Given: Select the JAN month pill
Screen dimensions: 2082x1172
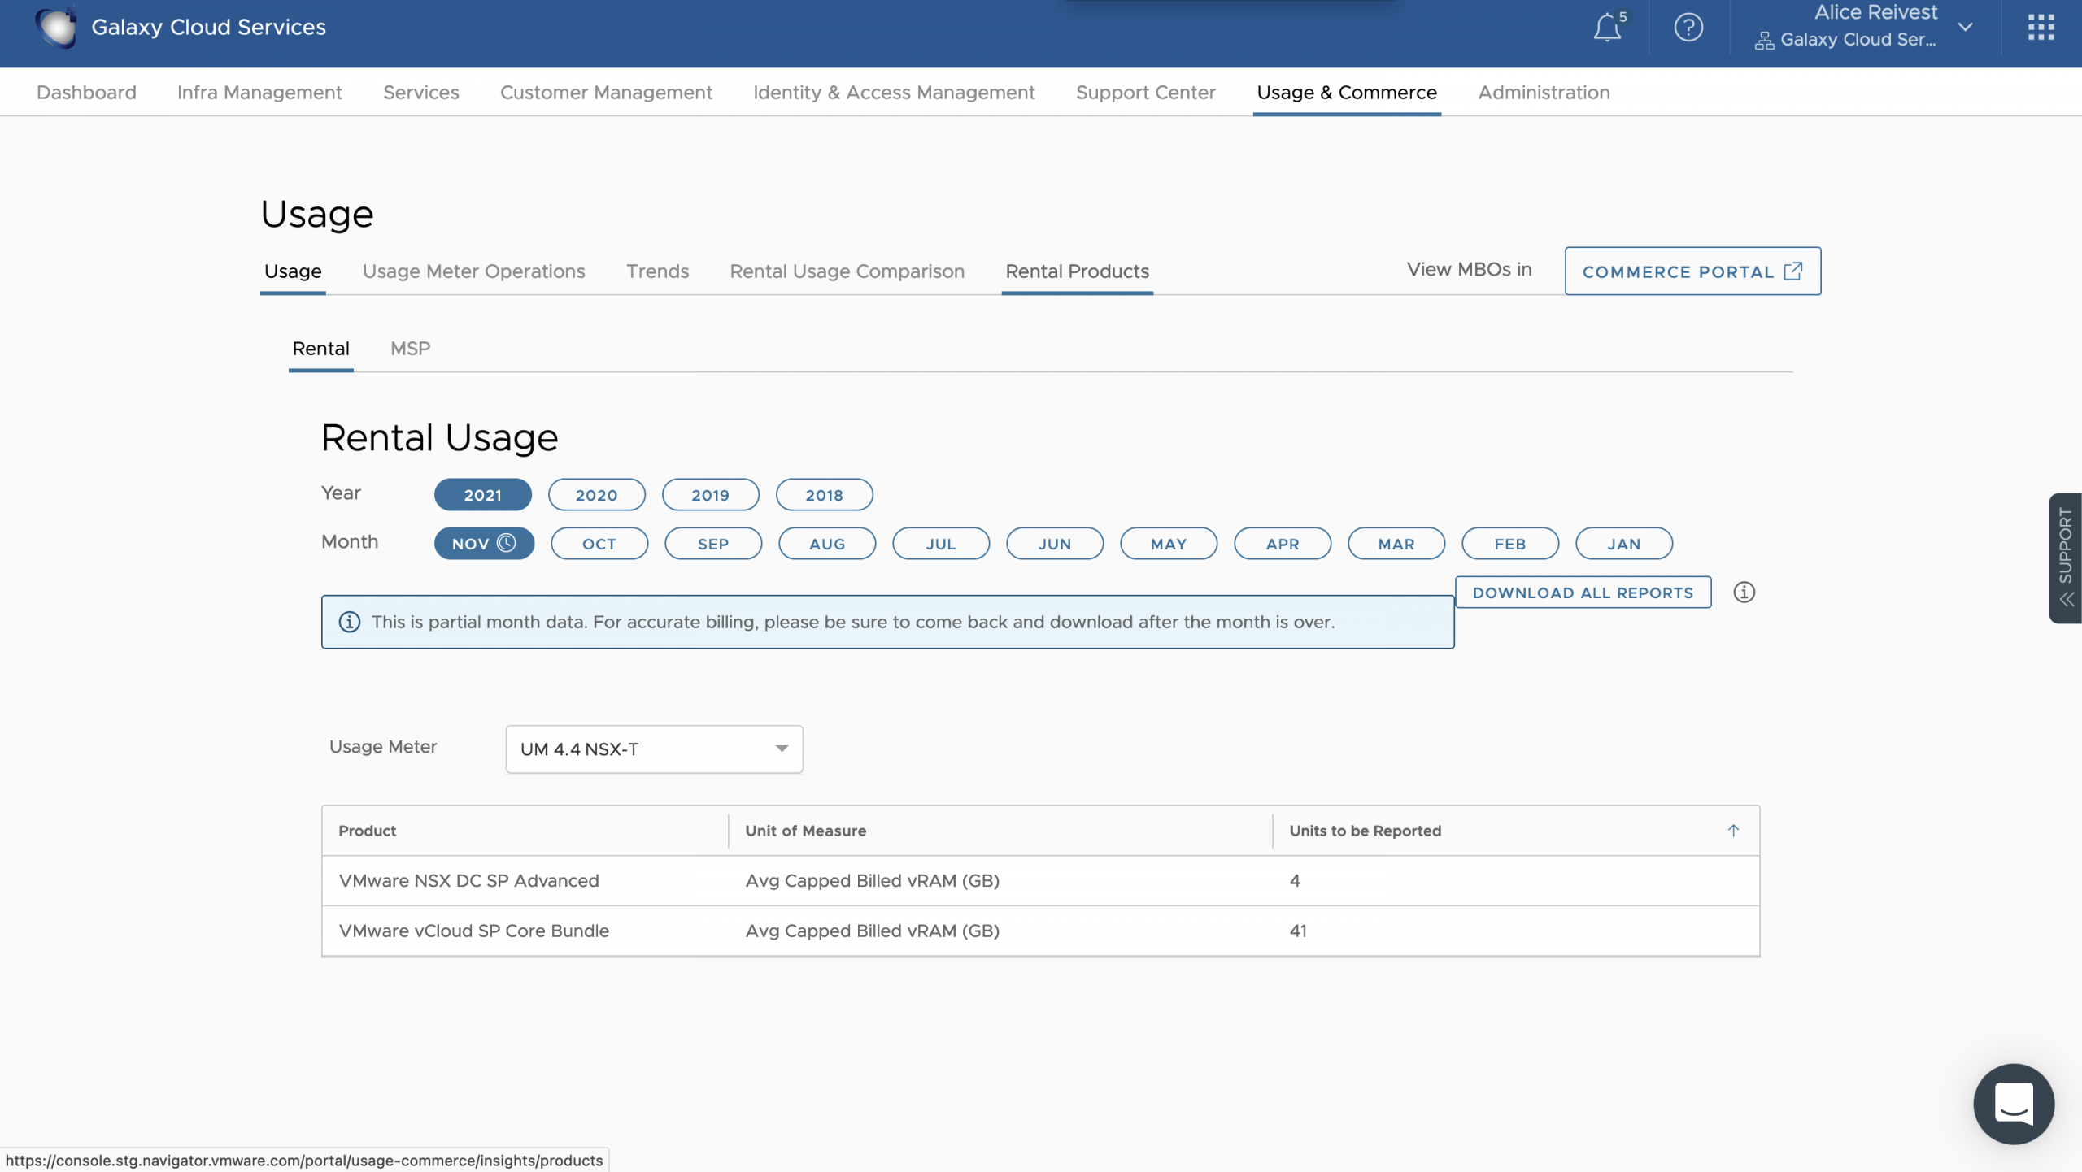Looking at the screenshot, I should (1623, 544).
